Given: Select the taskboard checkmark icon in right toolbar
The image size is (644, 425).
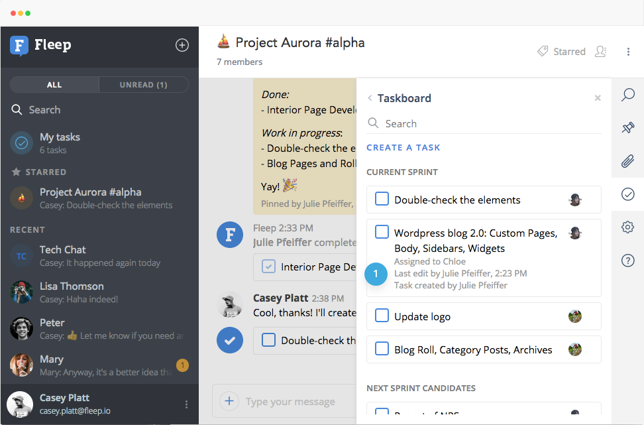Looking at the screenshot, I should pos(627,194).
